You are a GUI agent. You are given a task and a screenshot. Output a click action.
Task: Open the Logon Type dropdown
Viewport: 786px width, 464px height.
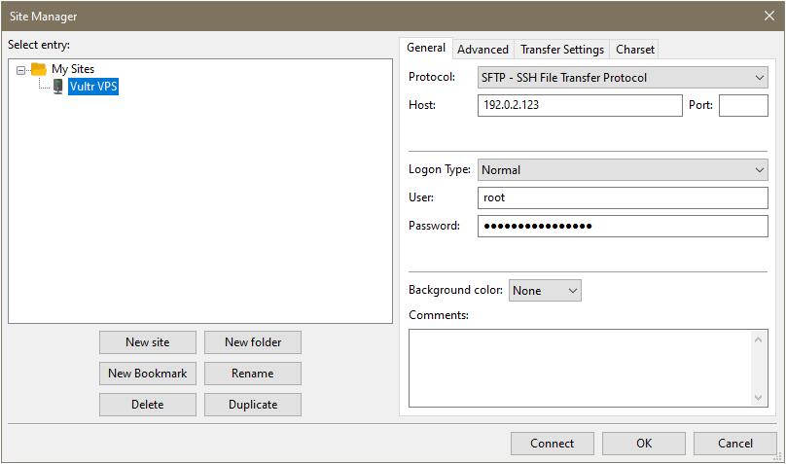pos(623,169)
